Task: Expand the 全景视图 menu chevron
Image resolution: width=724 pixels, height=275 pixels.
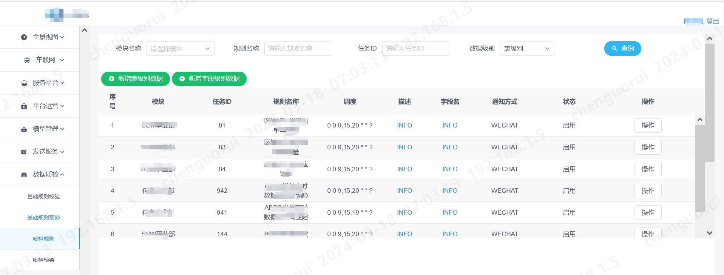Action: point(62,37)
